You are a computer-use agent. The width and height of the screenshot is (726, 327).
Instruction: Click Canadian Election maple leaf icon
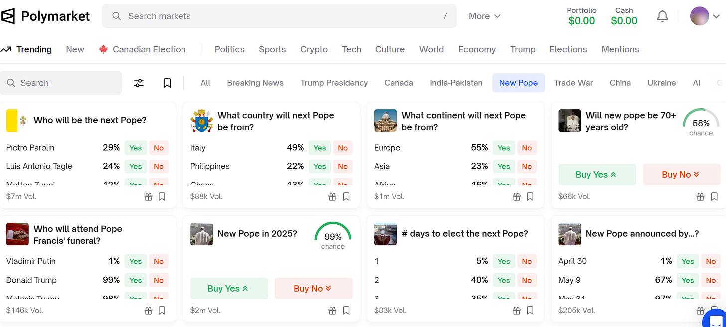tap(103, 49)
